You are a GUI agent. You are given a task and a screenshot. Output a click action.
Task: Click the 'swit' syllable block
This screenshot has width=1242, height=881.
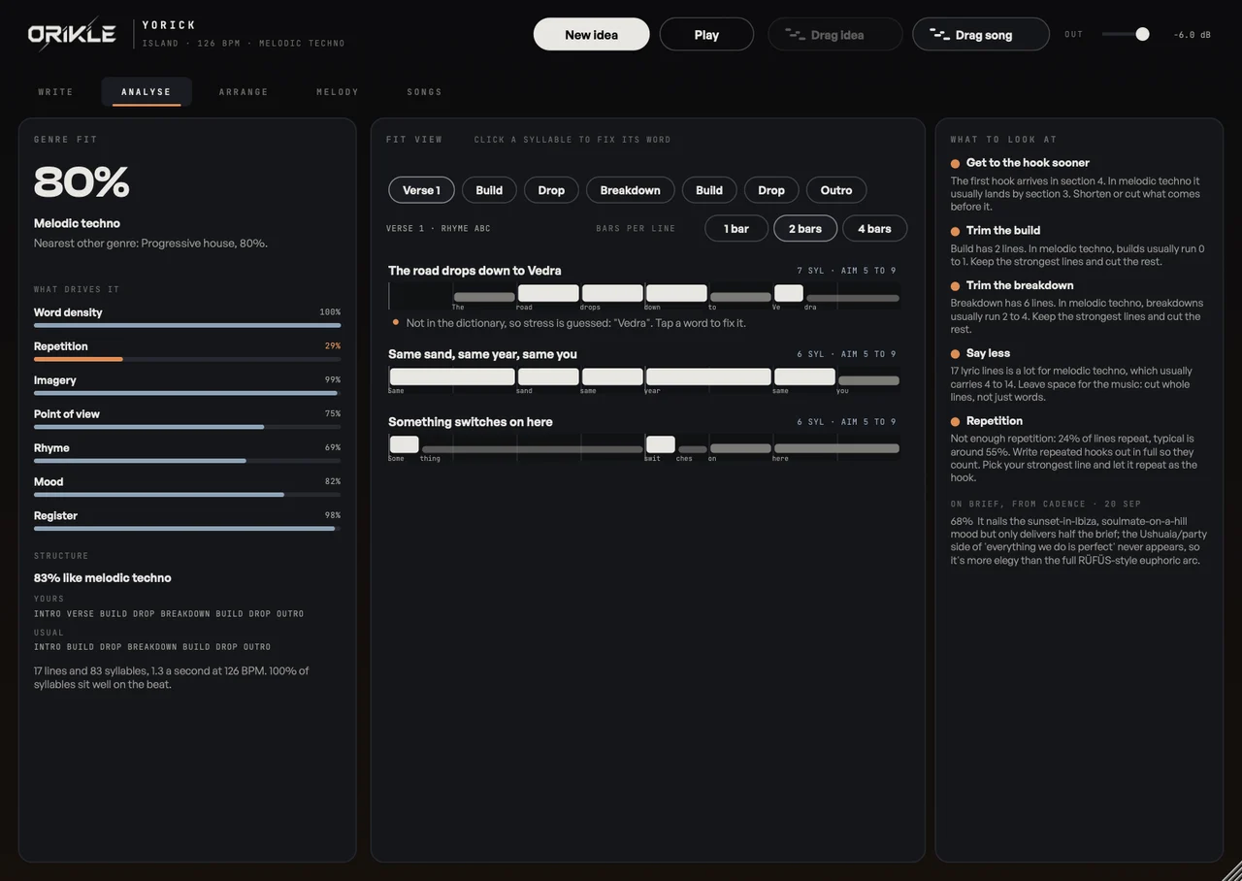point(661,444)
